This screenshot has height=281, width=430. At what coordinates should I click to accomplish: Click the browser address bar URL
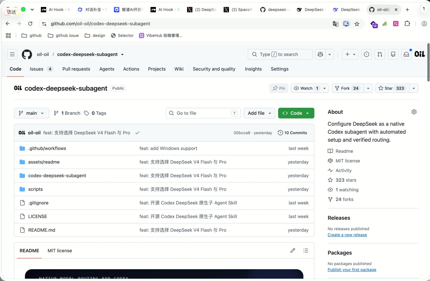(101, 24)
